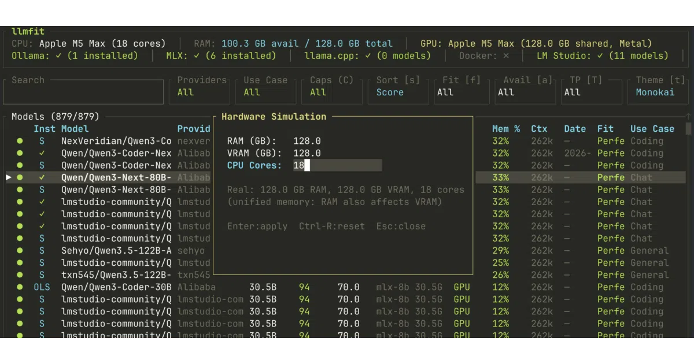The image size is (694, 364).
Task: Click the Inst column header
Action: pyautogui.click(x=45, y=129)
